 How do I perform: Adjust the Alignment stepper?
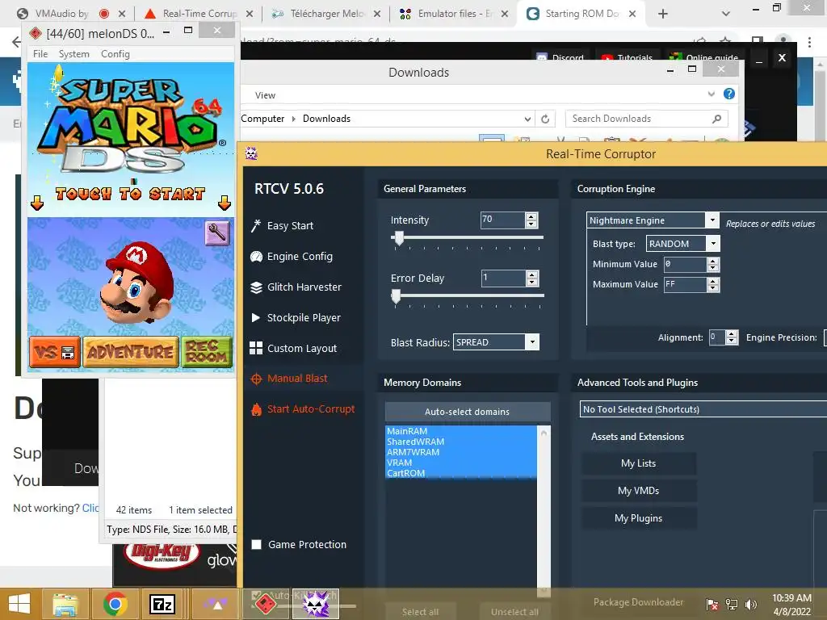[x=731, y=337]
